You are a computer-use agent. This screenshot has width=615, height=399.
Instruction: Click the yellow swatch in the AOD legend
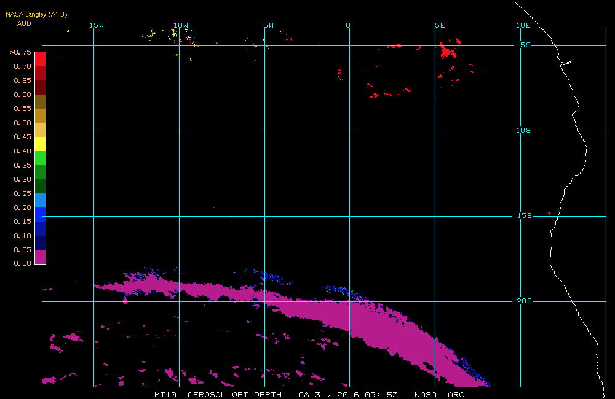(x=40, y=144)
